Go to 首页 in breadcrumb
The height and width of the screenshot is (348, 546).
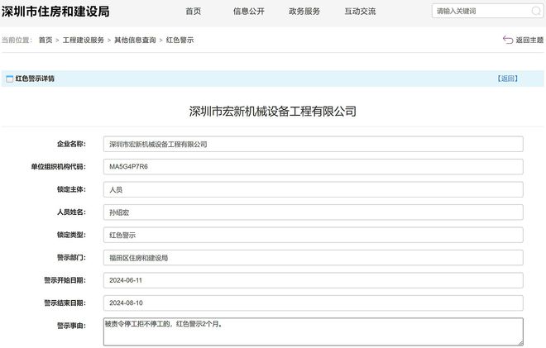point(45,40)
